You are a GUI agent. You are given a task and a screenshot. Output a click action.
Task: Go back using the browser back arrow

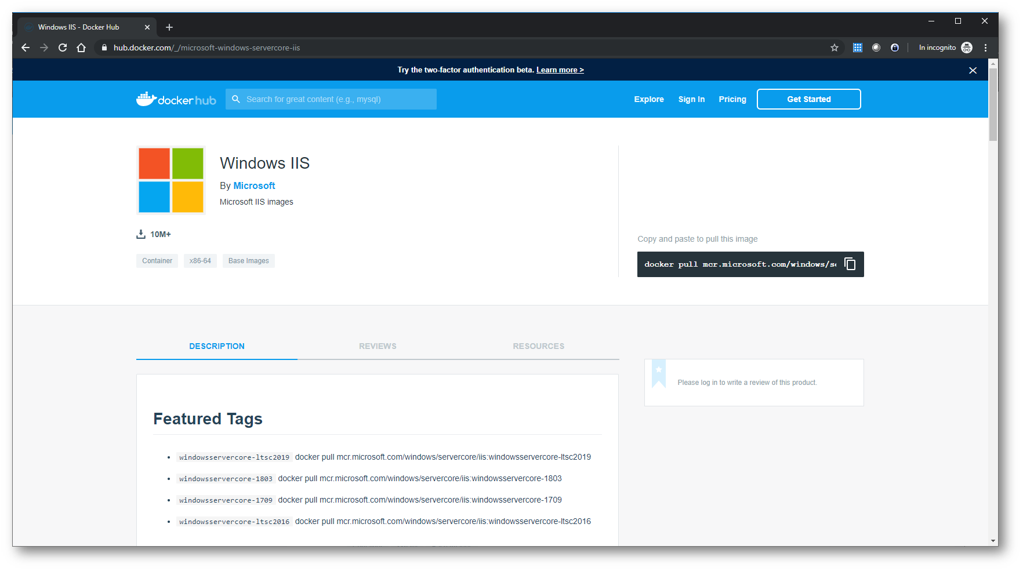click(26, 48)
